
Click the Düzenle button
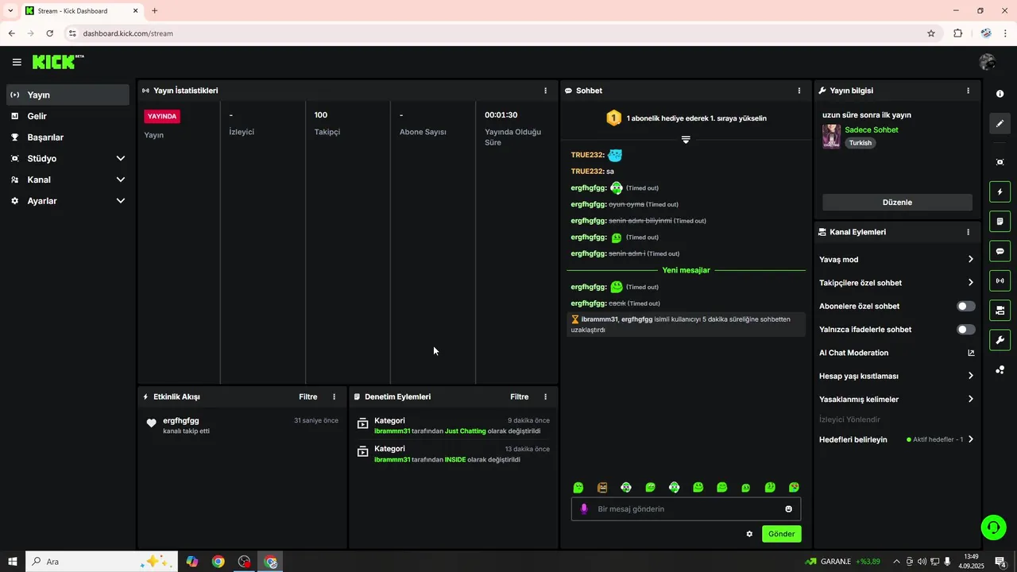tap(897, 202)
